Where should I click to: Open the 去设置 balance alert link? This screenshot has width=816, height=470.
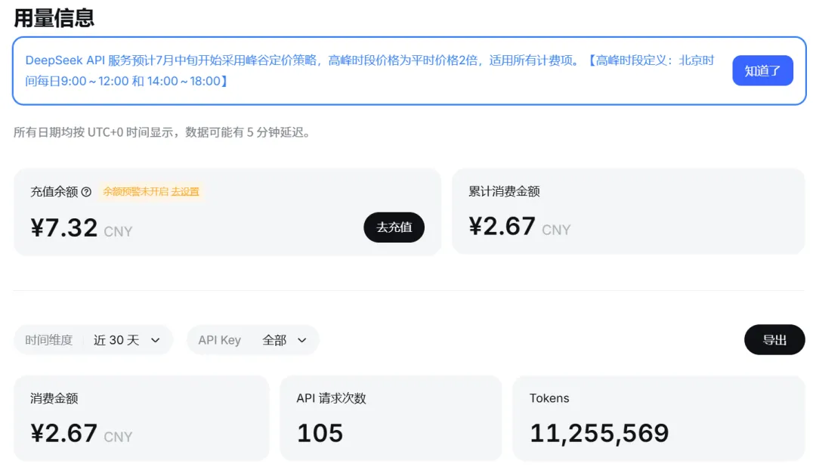click(185, 191)
